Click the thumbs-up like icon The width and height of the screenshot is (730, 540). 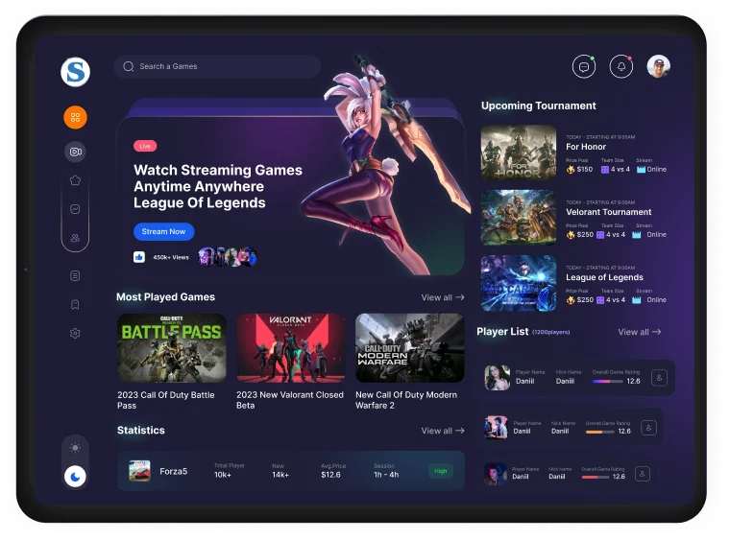pyautogui.click(x=139, y=257)
